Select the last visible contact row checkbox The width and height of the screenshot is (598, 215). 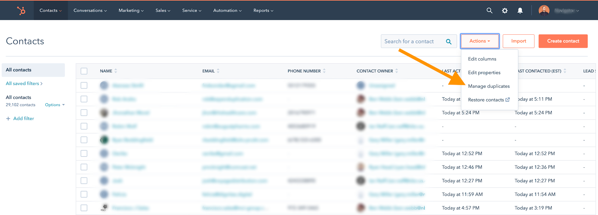pos(84,208)
